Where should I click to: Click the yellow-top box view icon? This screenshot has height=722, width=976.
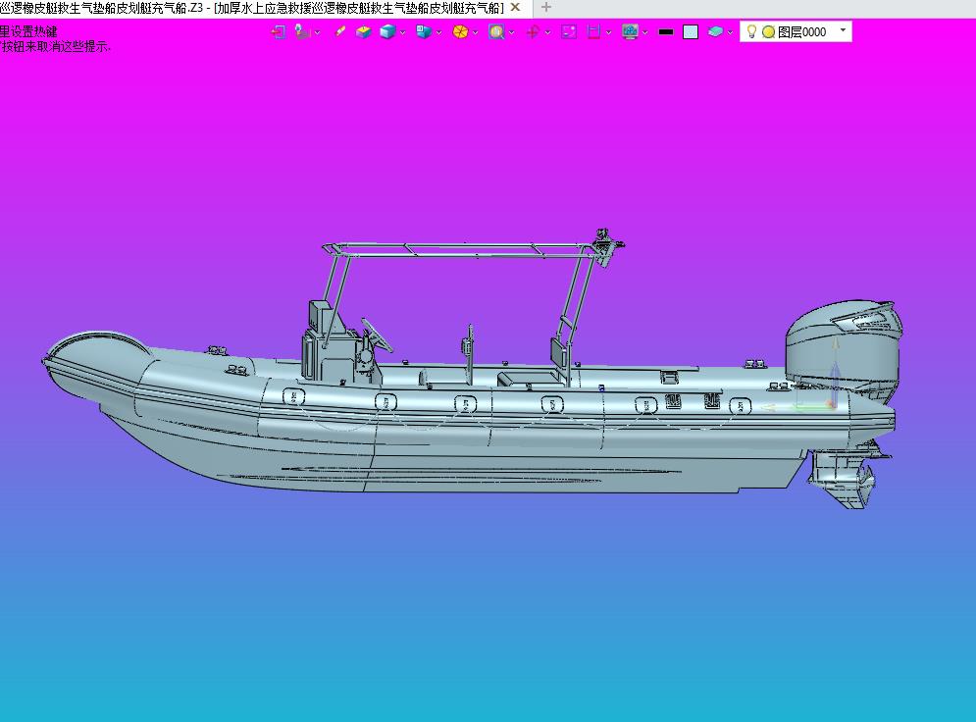point(364,31)
